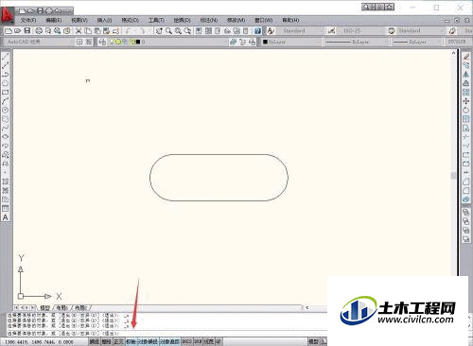The image size is (473, 346).
Task: Switch to the Model tab at bottom
Action: [x=44, y=307]
